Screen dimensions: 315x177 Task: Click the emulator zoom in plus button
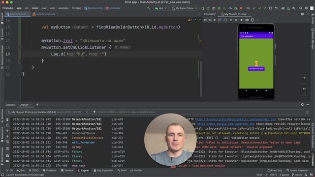coord(304,78)
